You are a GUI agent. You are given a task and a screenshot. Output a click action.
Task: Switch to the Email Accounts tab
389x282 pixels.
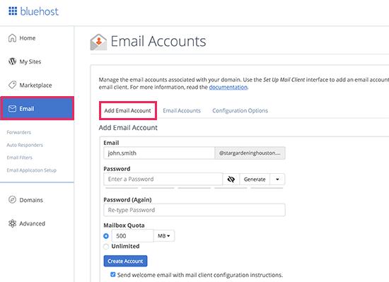[182, 110]
